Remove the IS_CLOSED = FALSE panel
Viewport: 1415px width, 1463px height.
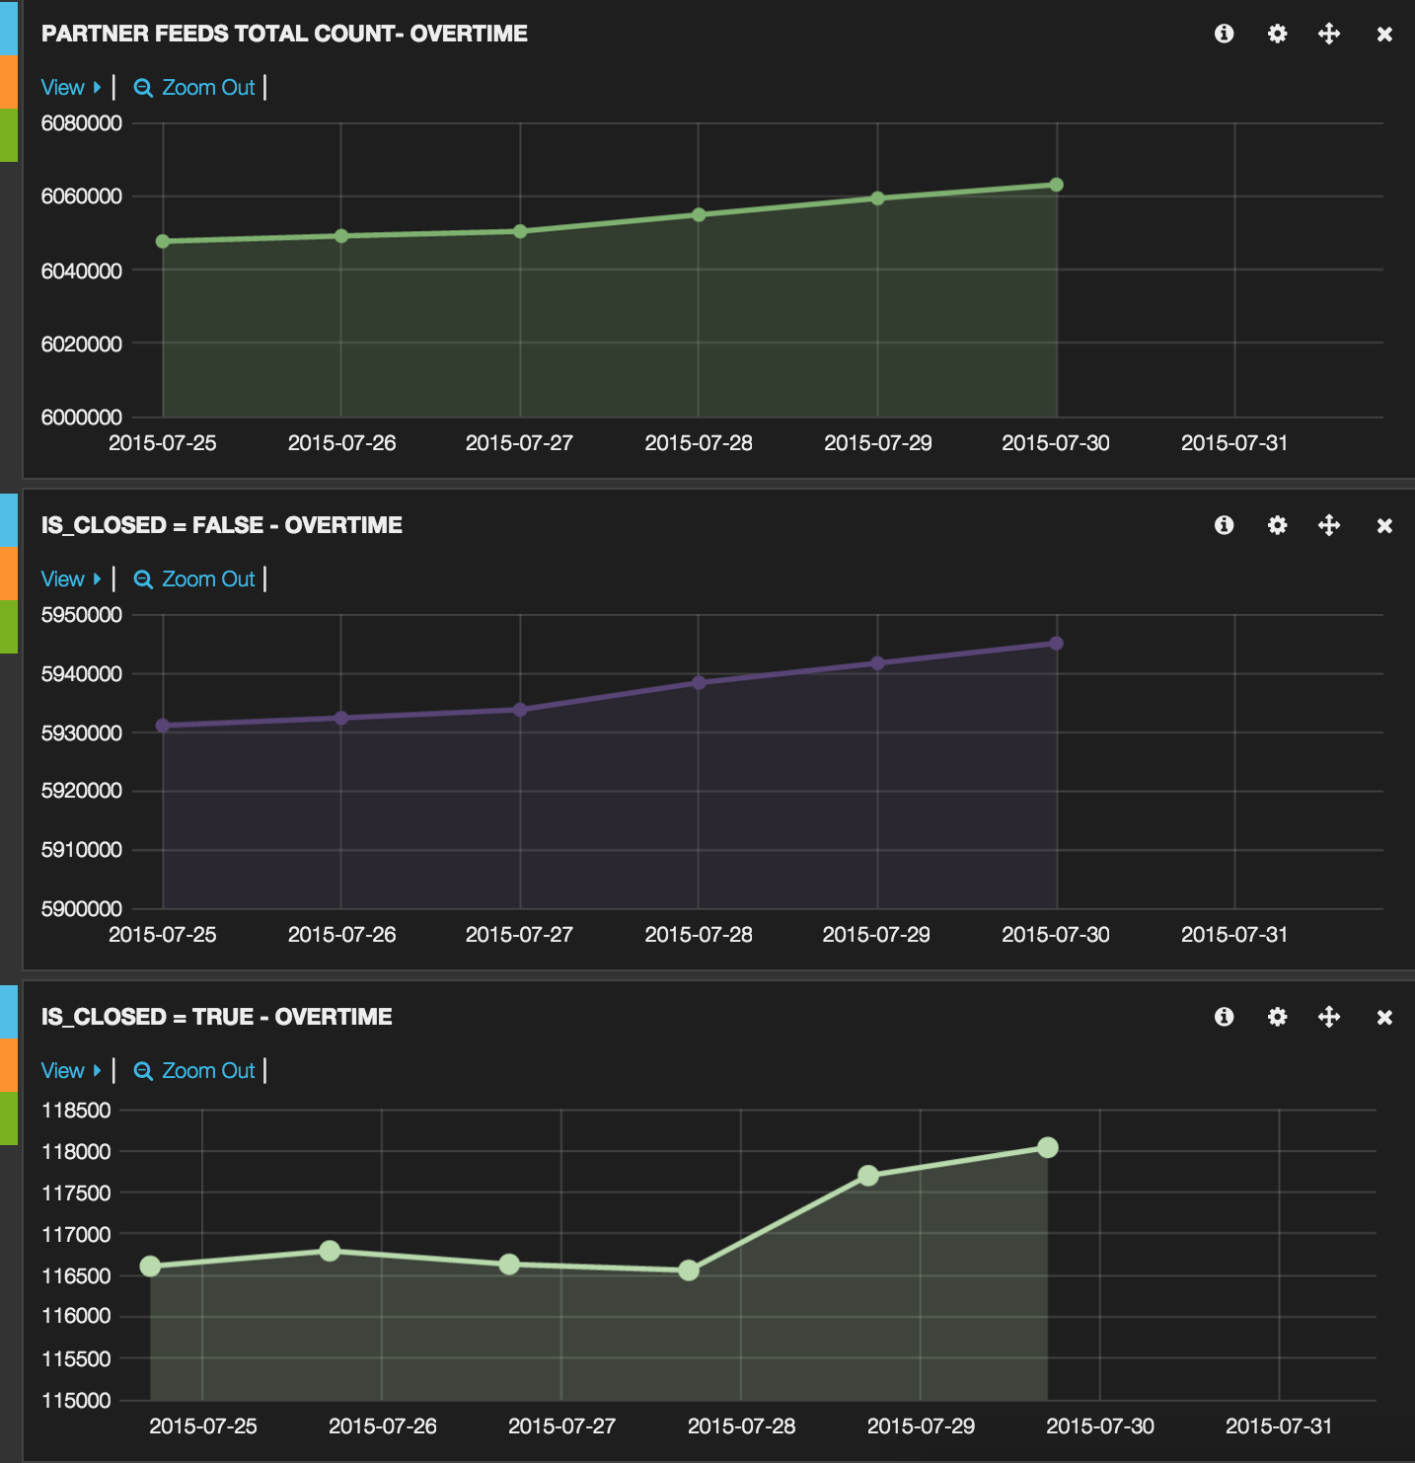1384,526
